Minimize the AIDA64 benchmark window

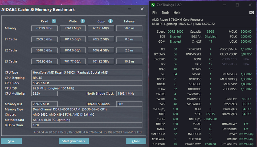[129, 9]
